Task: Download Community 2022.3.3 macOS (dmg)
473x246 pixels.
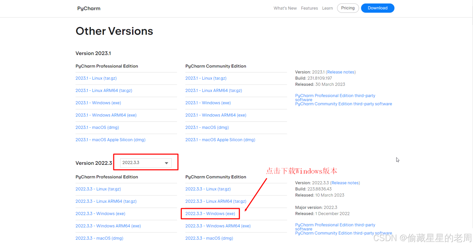Action: tap(209, 238)
